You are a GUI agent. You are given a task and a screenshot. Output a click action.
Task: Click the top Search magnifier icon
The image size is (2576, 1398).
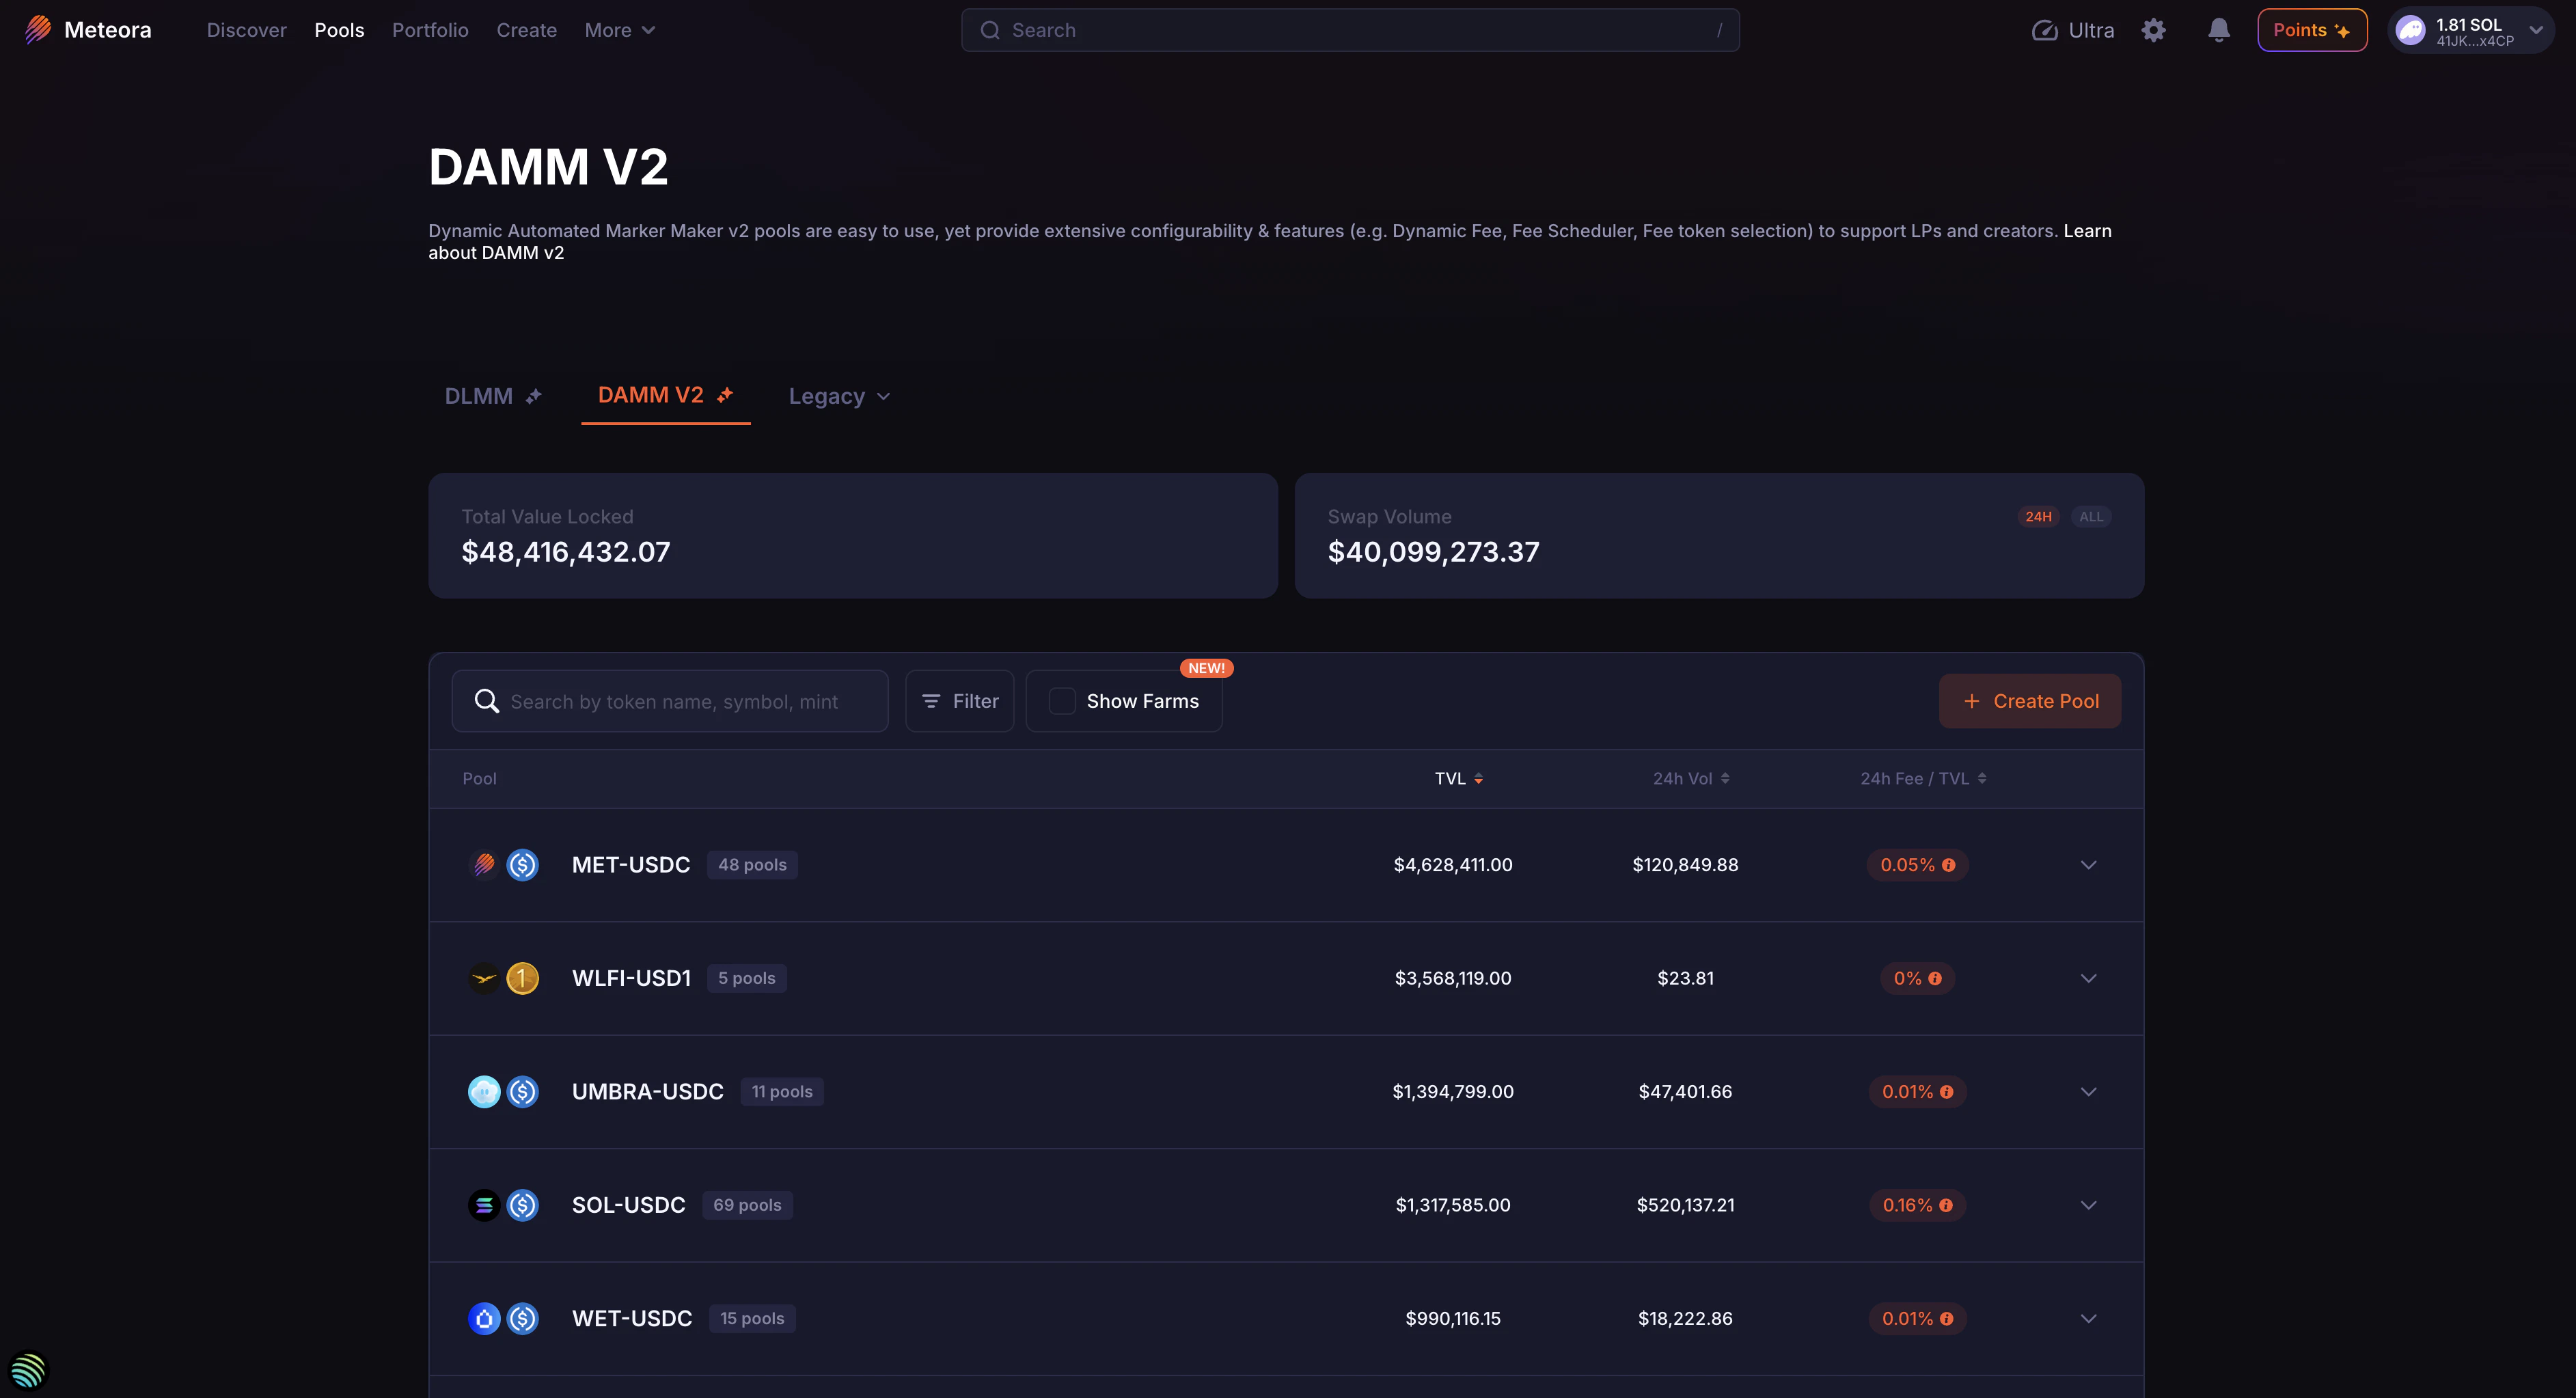990,30
